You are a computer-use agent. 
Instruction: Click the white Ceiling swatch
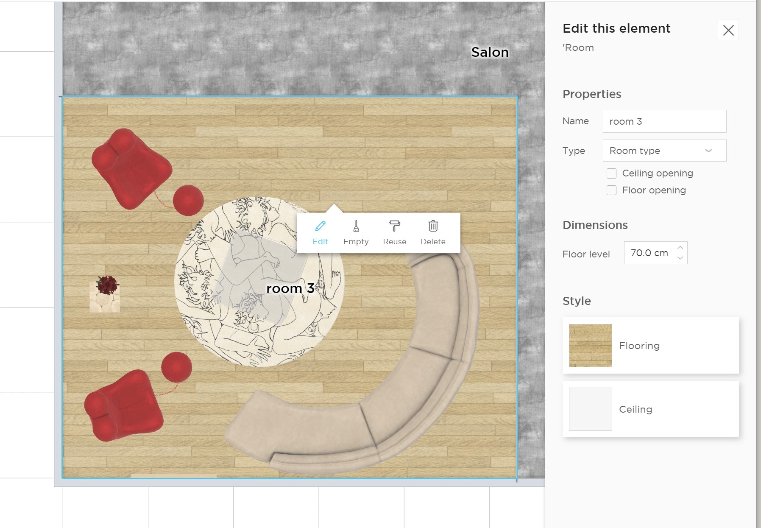[x=590, y=409]
